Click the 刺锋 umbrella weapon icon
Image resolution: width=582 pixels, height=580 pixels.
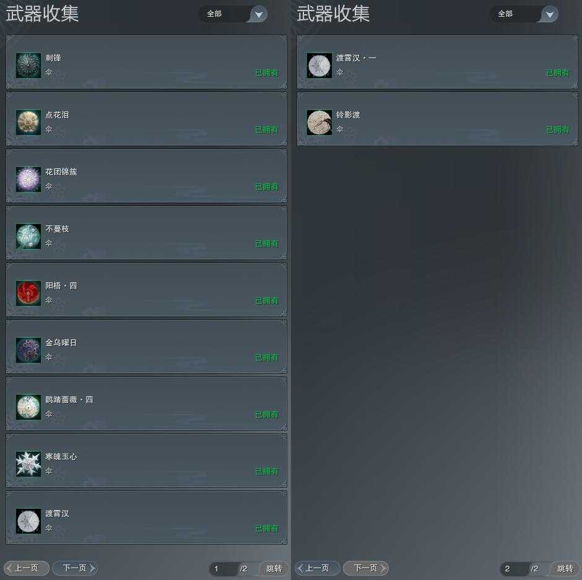click(x=28, y=66)
